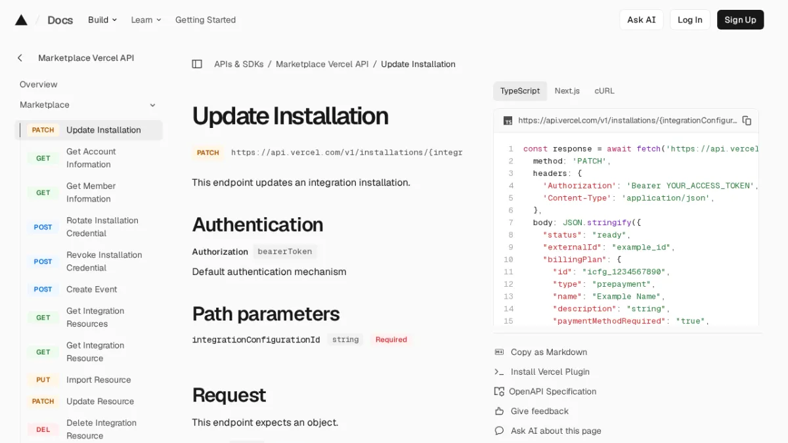Open OpenAPI Specification link

(x=553, y=391)
